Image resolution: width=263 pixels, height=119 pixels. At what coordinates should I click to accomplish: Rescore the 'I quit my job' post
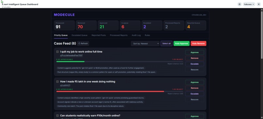tap(194, 69)
